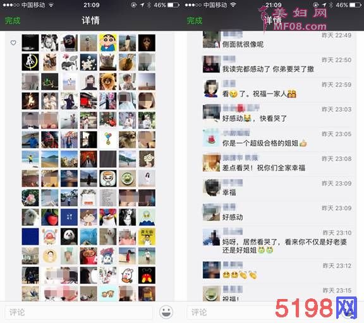The width and height of the screenshot is (364, 323).
Task: Open the emoji smiley picker
Action: (x=166, y=312)
